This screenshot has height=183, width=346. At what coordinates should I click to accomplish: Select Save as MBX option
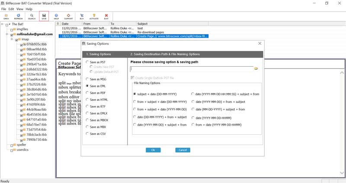(96, 127)
